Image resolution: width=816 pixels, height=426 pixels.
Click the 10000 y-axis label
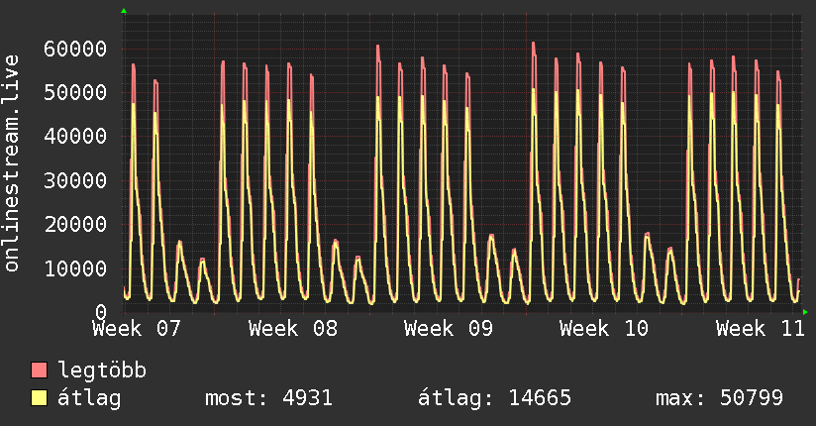coord(75,268)
